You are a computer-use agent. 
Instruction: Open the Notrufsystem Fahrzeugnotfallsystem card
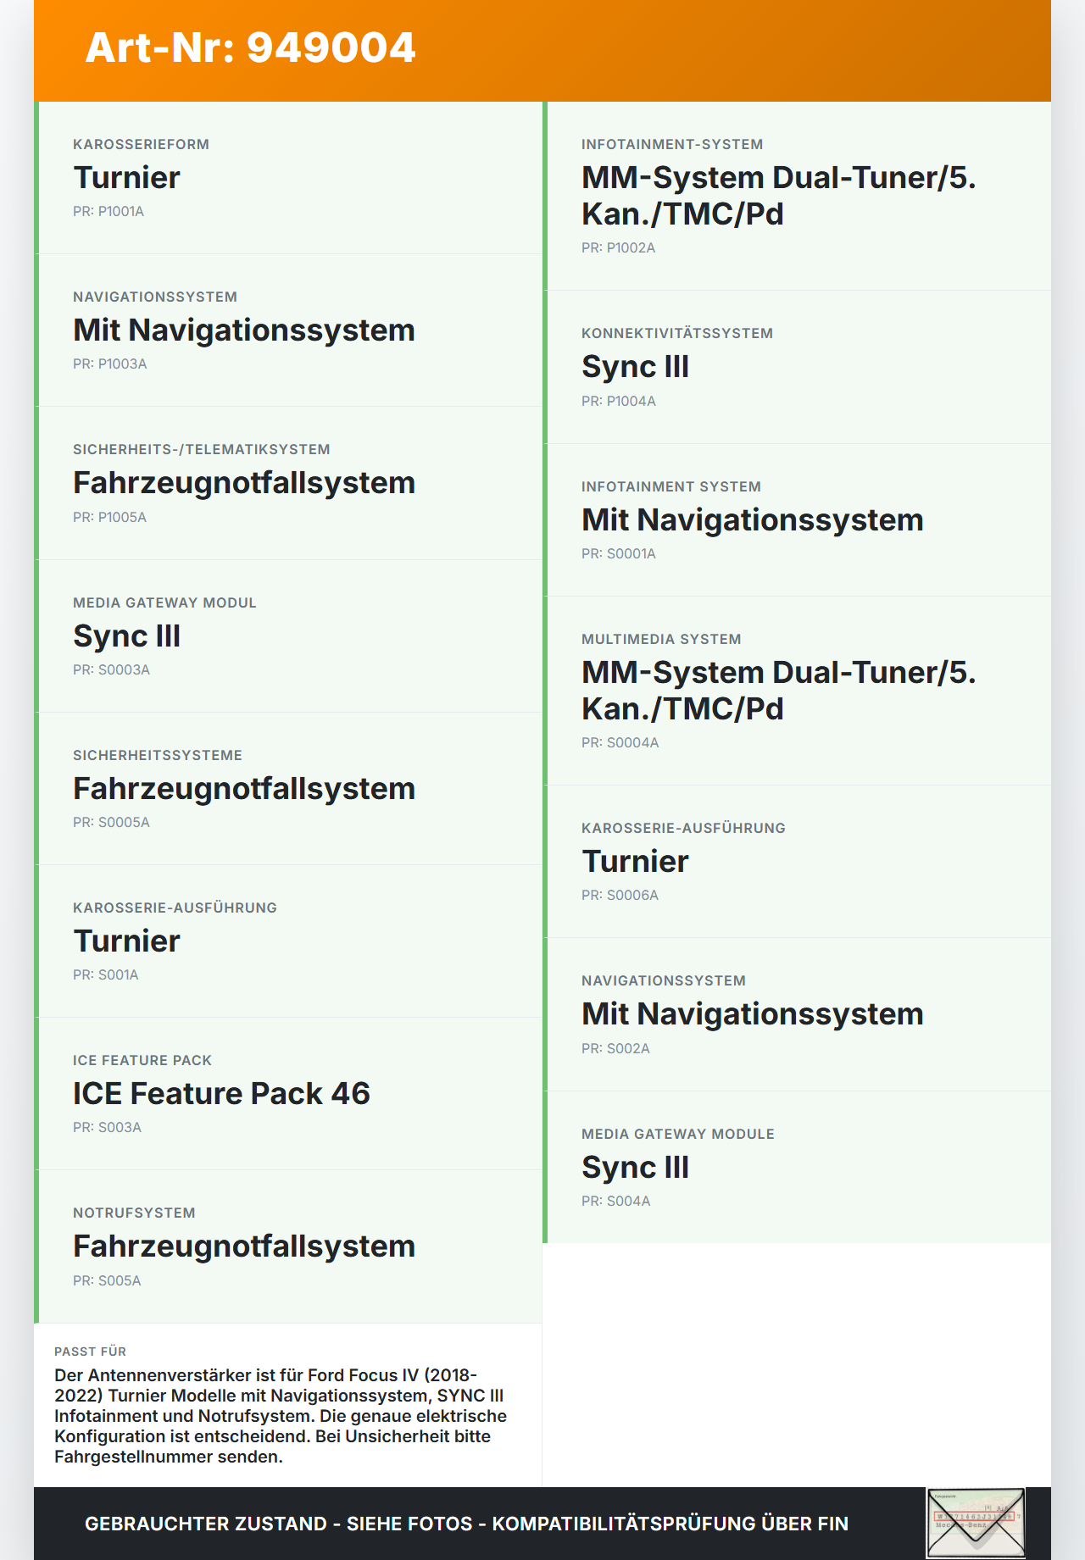click(x=288, y=1246)
